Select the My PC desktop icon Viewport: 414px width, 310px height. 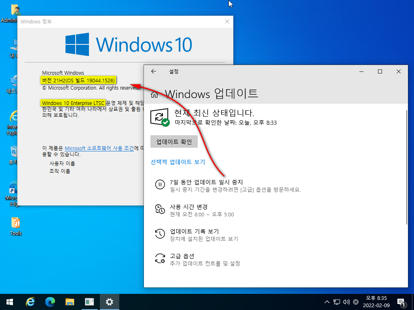[x=13, y=48]
